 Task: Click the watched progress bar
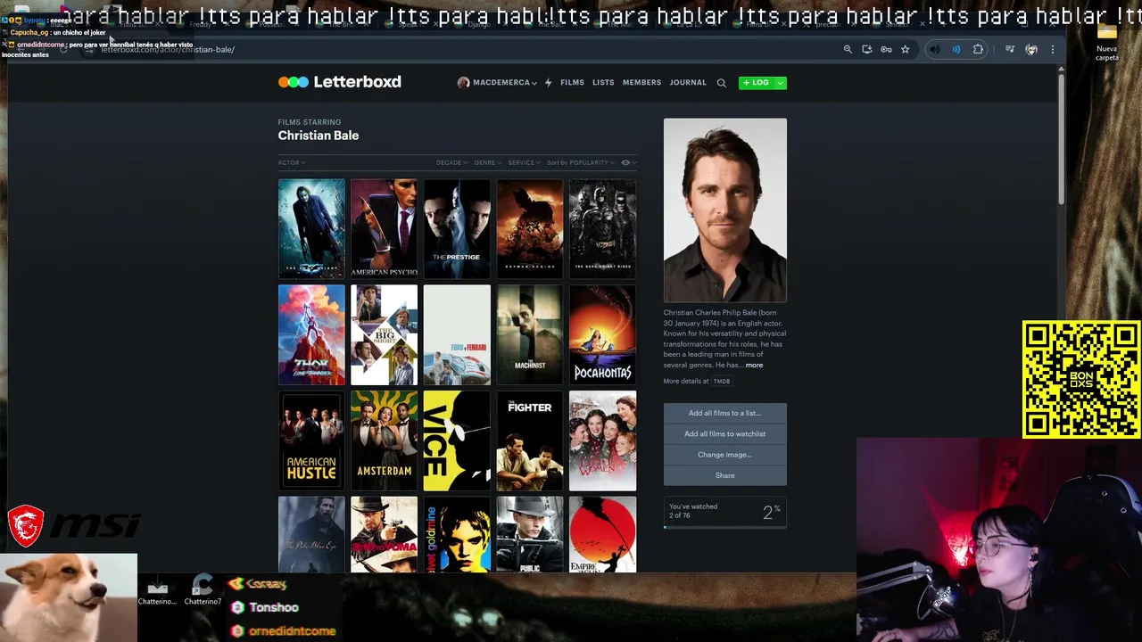724,527
